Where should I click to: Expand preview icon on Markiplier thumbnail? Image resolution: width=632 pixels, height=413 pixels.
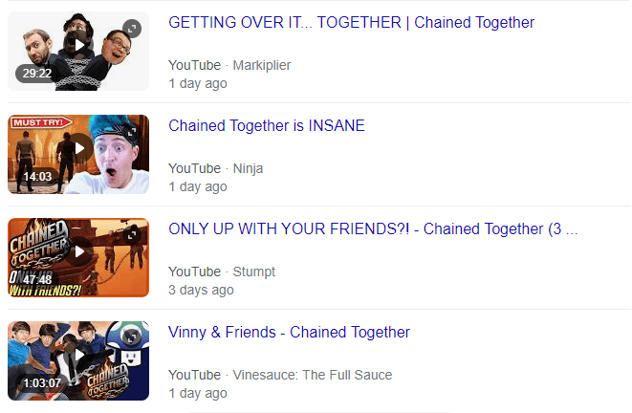click(x=132, y=29)
